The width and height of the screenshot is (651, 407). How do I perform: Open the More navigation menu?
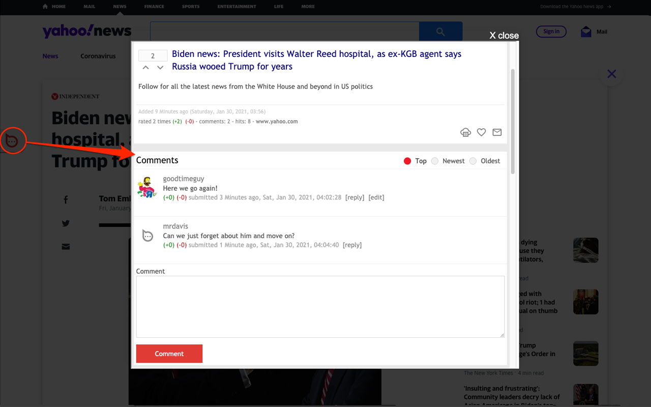(x=308, y=7)
